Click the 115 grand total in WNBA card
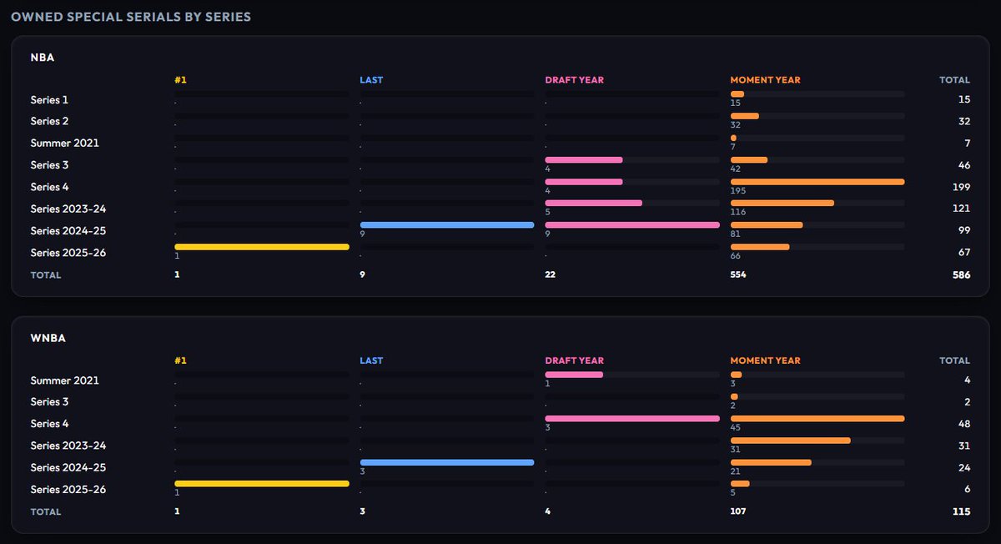The image size is (1001, 544). coord(962,511)
